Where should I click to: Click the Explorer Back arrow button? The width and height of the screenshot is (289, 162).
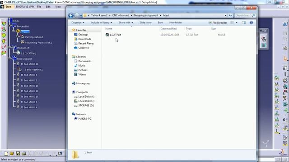[71, 15]
